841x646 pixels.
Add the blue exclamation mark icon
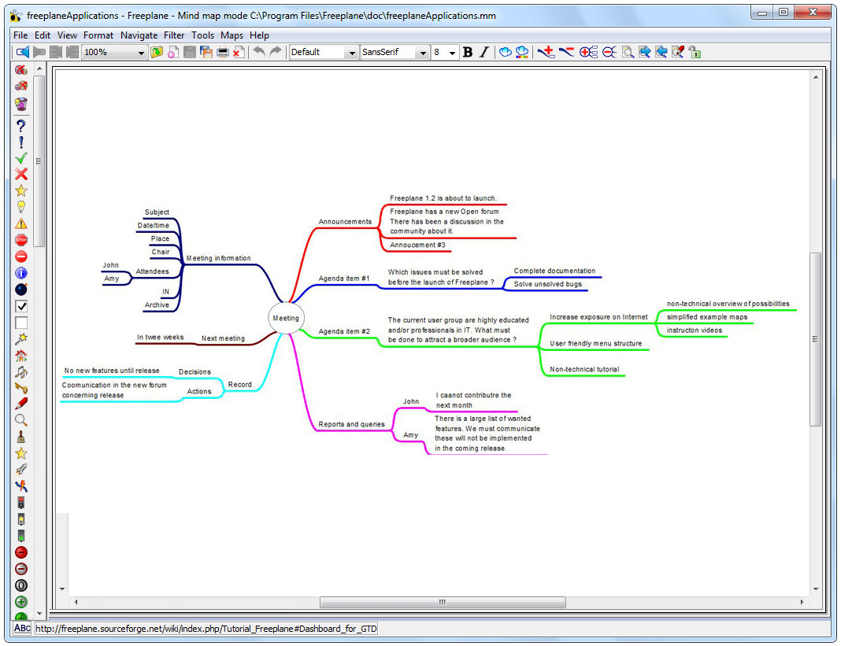click(x=21, y=142)
